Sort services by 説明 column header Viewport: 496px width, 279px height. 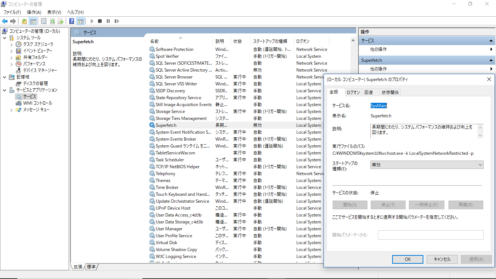coord(222,41)
